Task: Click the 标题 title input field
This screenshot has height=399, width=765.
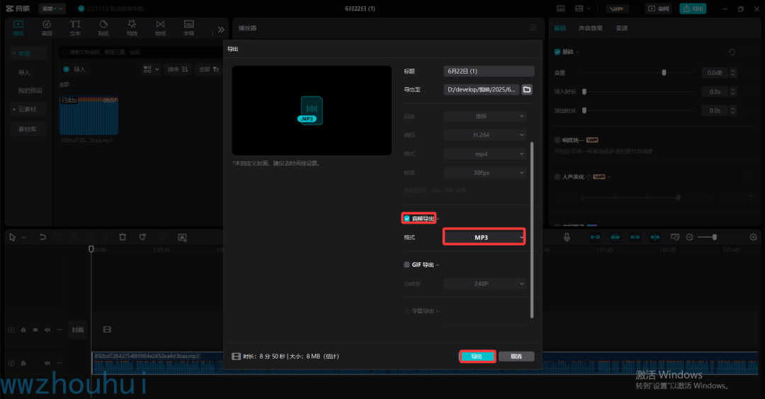Action: point(489,71)
